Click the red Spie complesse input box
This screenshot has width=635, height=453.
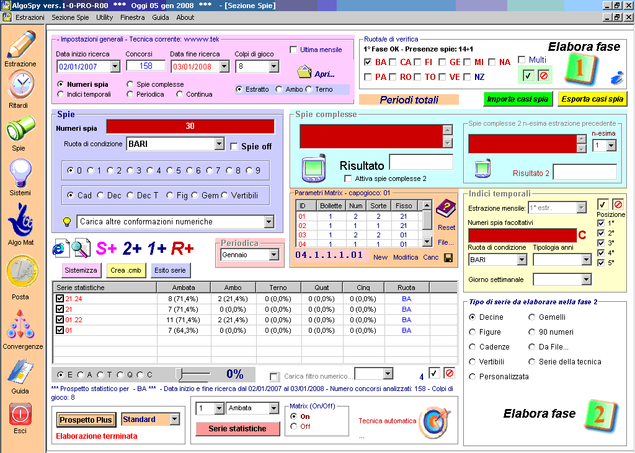point(371,136)
